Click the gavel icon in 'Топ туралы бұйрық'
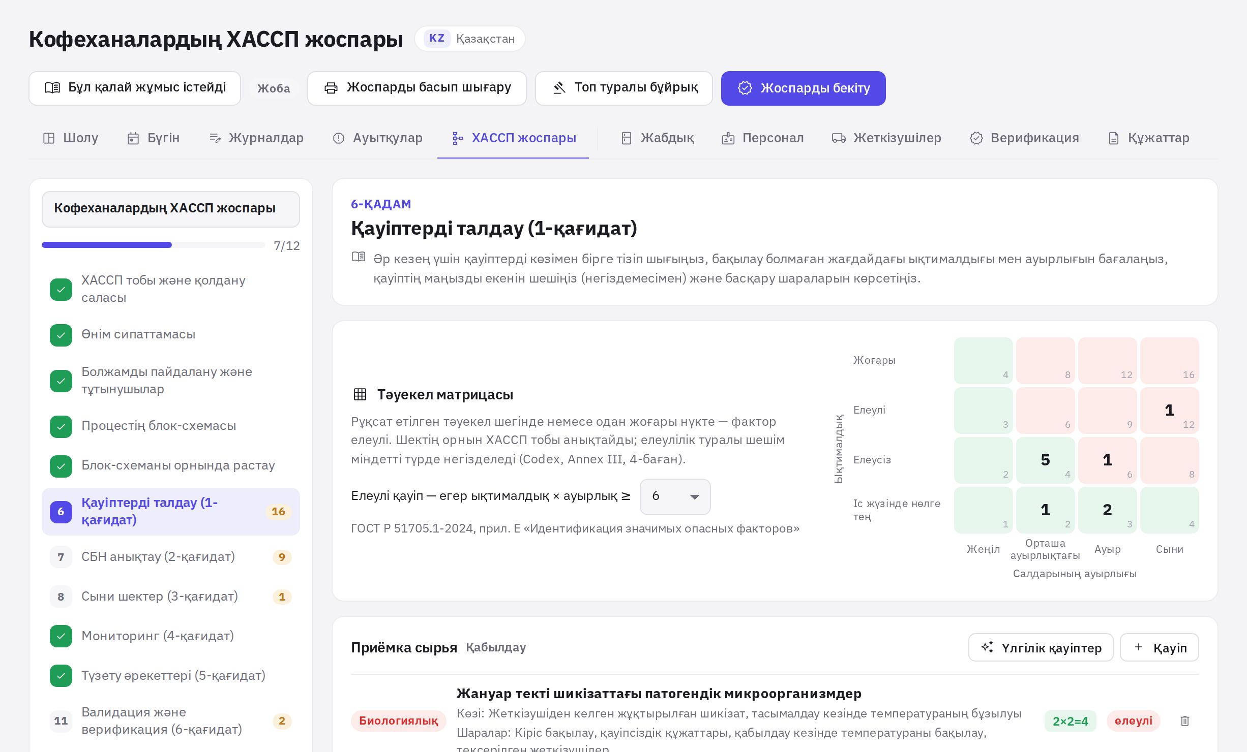The width and height of the screenshot is (1247, 752). point(559,88)
